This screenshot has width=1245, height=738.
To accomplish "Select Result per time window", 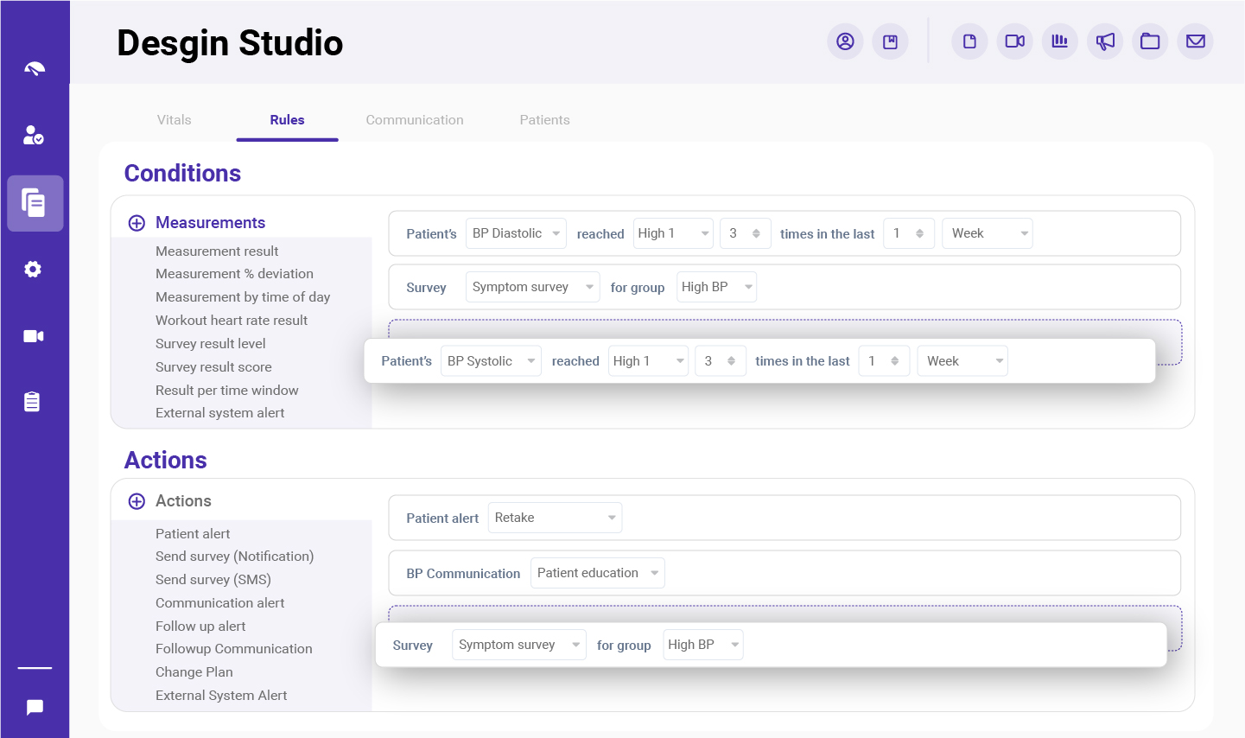I will pyautogui.click(x=227, y=391).
